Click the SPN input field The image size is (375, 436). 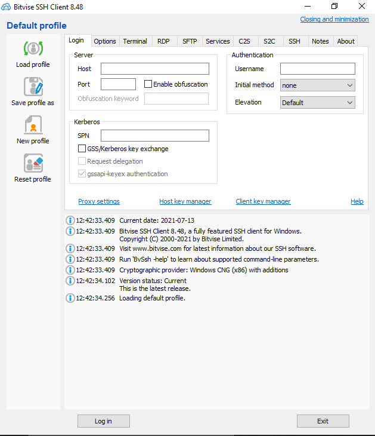155,136
